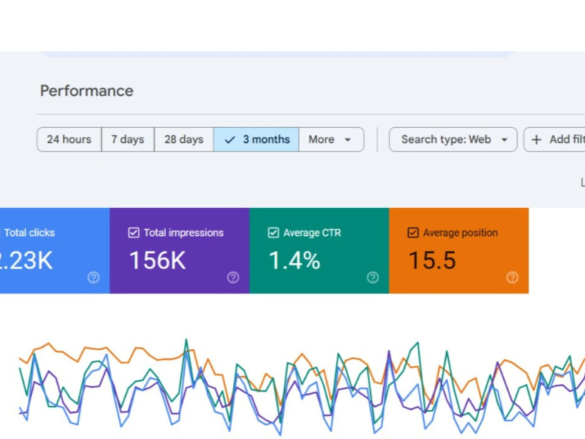The image size is (585, 439).
Task: Open help icon on Average position card
Action: [512, 277]
